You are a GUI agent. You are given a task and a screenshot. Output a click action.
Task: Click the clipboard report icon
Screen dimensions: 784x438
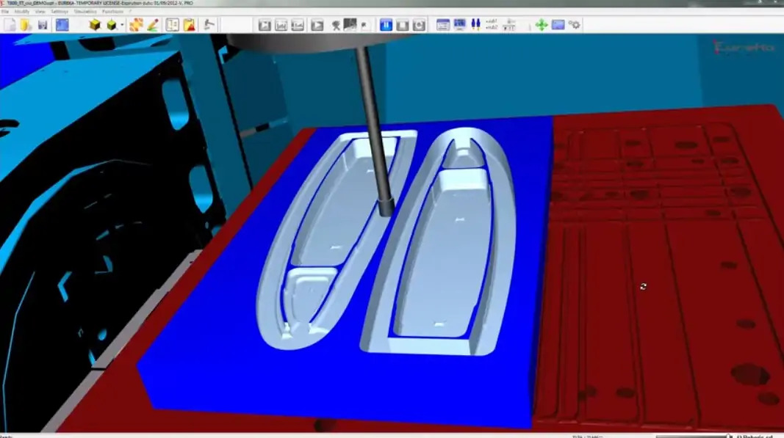[190, 24]
